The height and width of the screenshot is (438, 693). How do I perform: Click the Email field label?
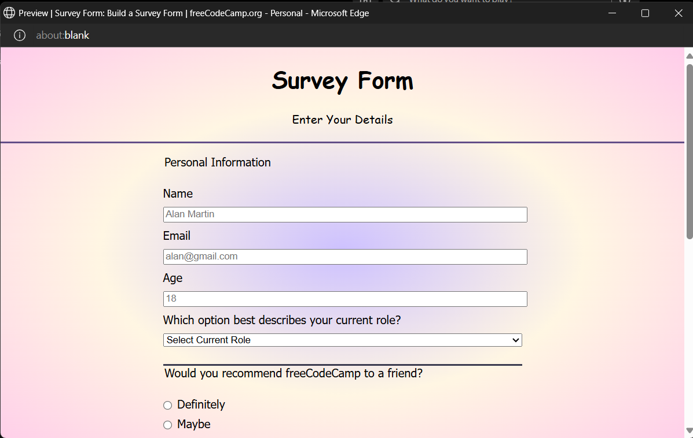pos(177,236)
